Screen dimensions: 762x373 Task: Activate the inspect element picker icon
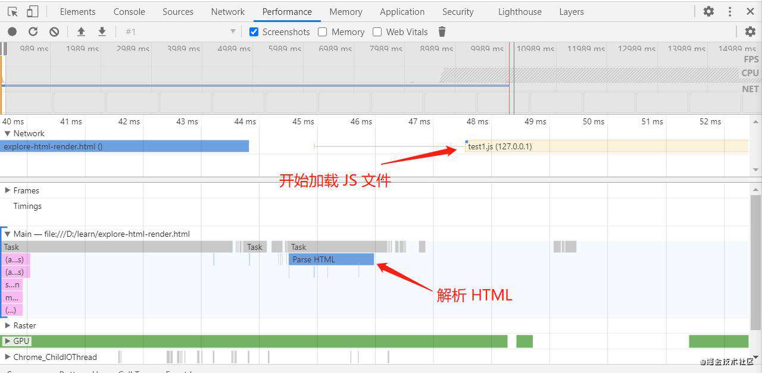pos(13,11)
